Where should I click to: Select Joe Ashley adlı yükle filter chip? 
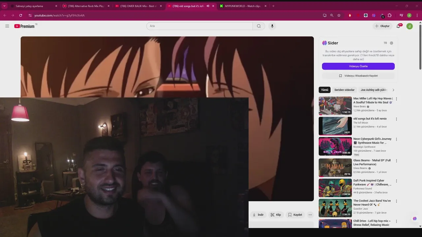(x=374, y=90)
